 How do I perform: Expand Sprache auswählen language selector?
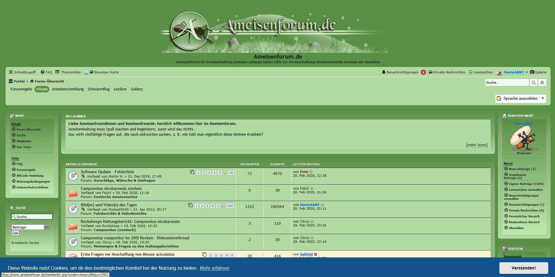pyautogui.click(x=520, y=99)
